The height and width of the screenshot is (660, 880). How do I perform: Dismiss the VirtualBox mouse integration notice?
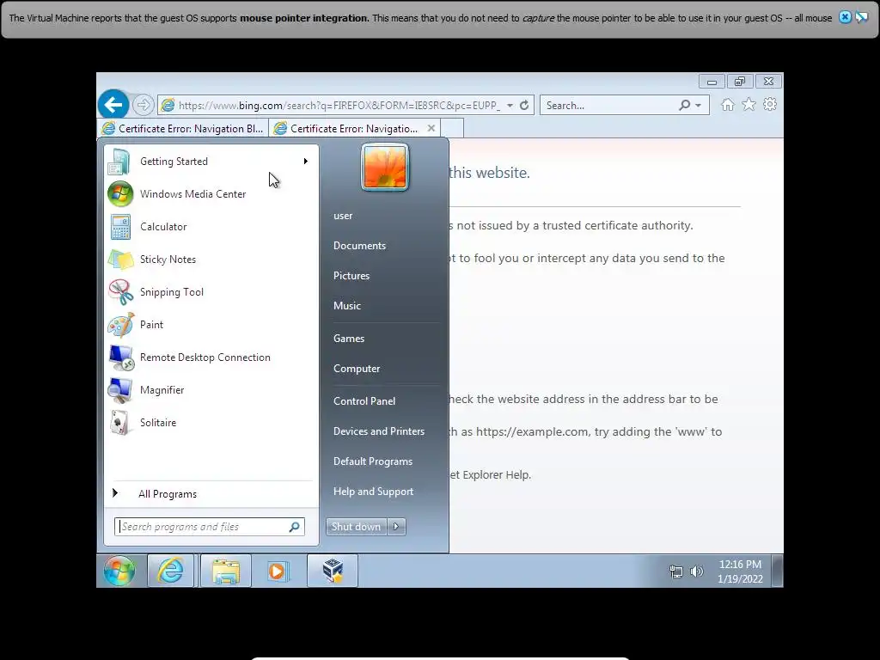[x=845, y=17]
